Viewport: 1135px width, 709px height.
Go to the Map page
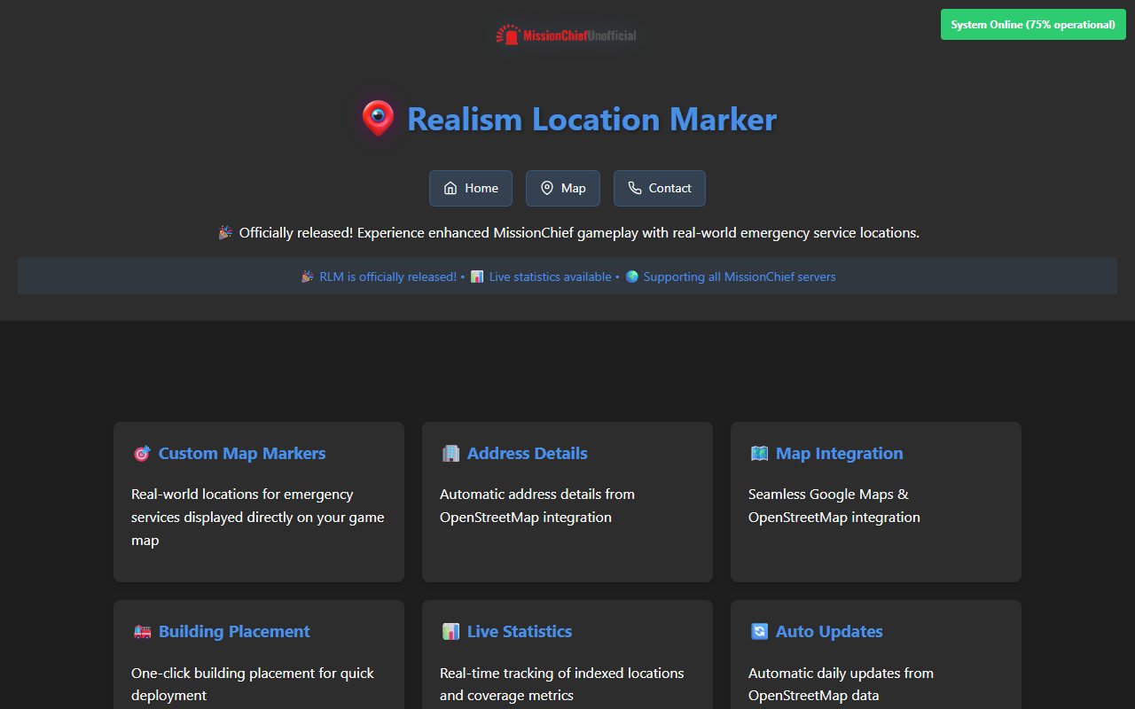[x=563, y=188]
